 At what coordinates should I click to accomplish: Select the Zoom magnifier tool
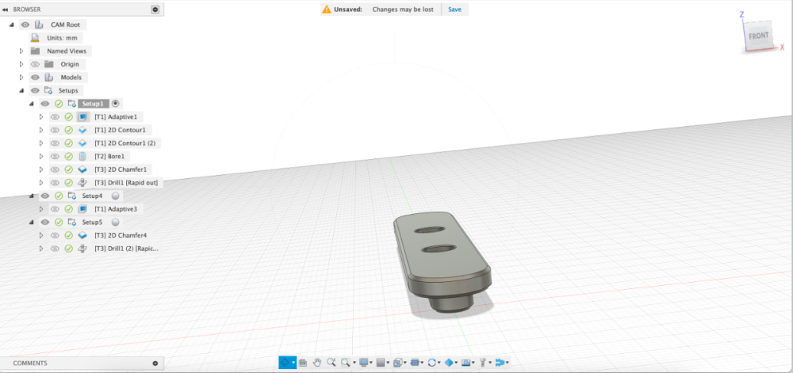pyautogui.click(x=331, y=363)
